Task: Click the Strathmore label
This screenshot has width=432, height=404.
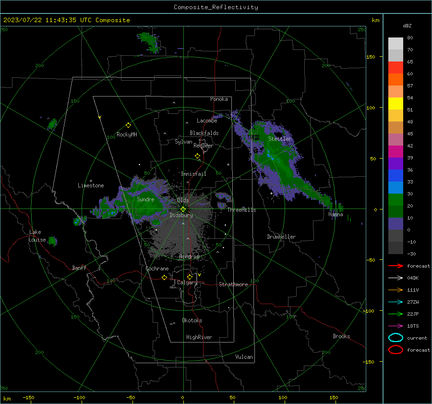Action: [x=233, y=284]
